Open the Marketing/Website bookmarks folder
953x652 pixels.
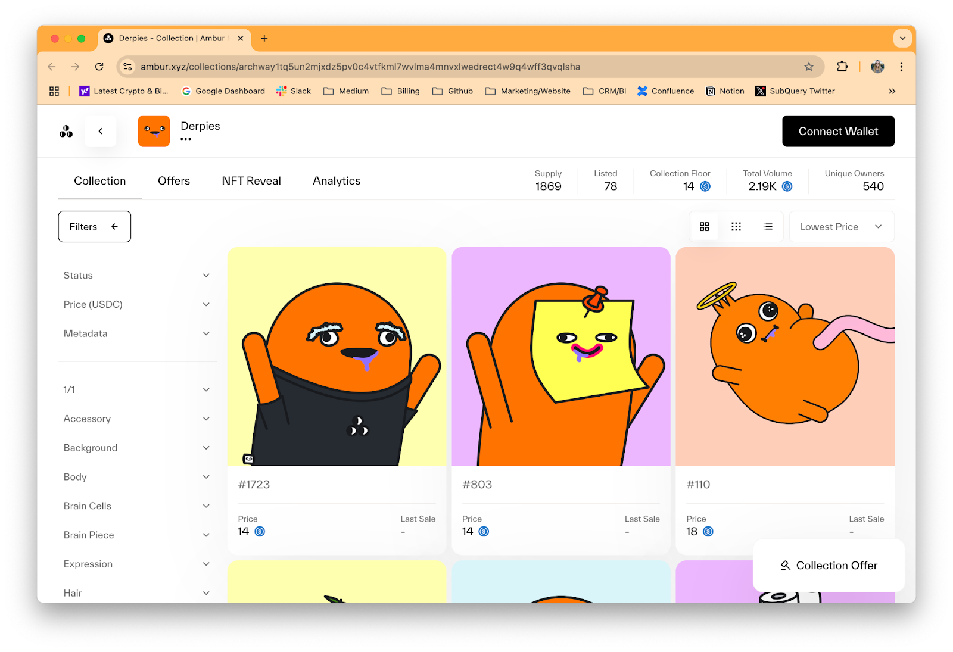pos(528,91)
